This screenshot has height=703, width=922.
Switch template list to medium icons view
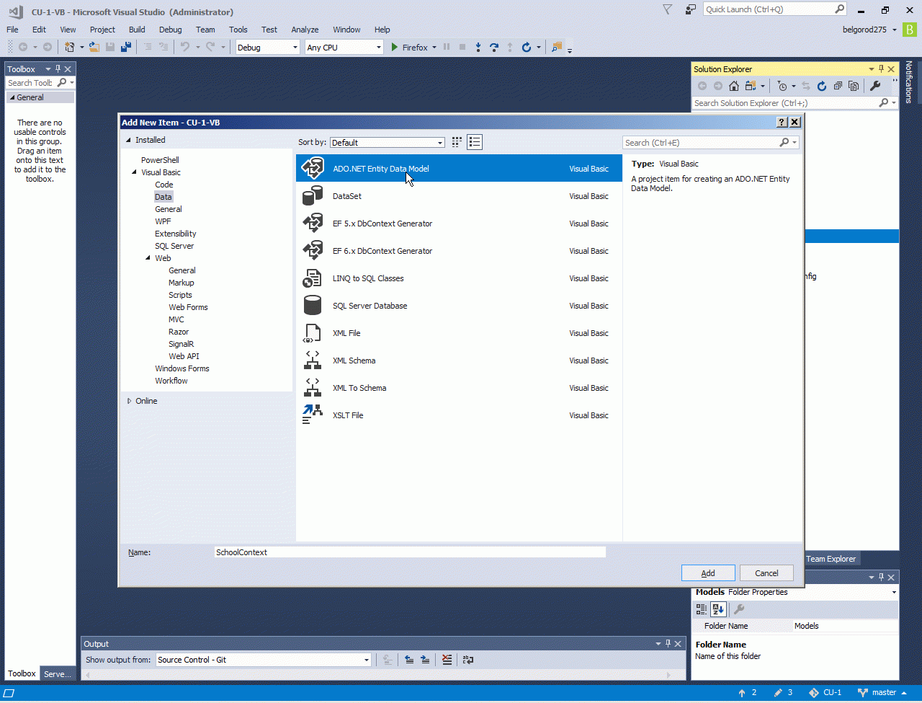475,142
